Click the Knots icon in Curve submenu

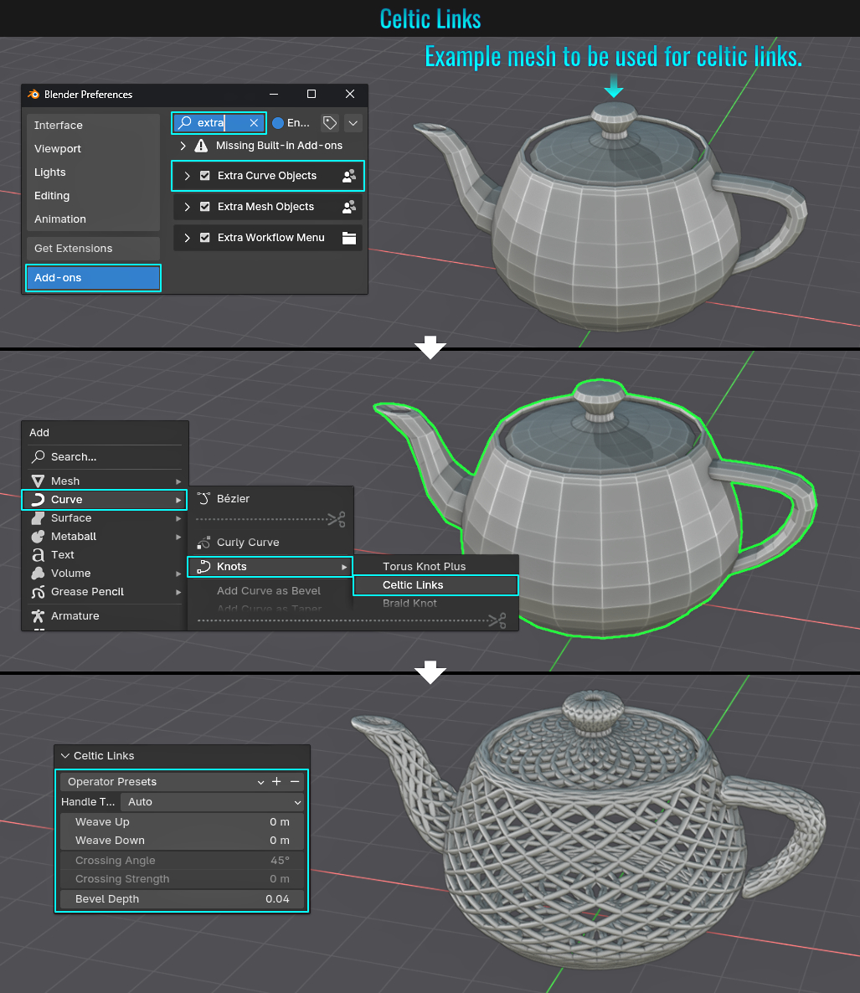click(x=203, y=567)
